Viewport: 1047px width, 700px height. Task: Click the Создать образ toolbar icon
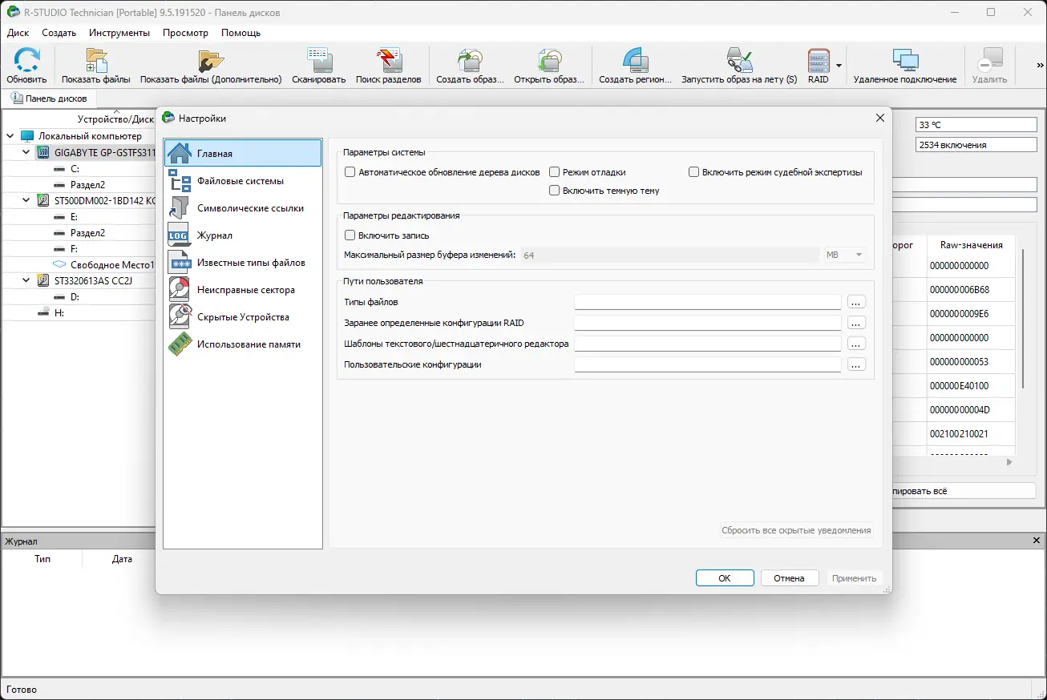(470, 61)
